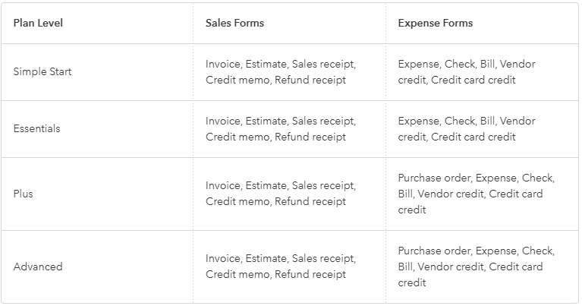The width and height of the screenshot is (582, 306).
Task: Select the Essentials plan name cell
Action: pos(36,129)
